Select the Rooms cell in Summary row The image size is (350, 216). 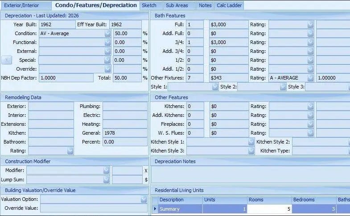[269, 209]
